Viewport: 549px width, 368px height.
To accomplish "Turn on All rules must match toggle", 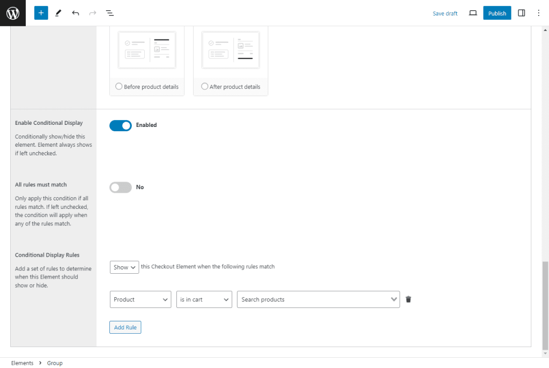I will coord(121,187).
